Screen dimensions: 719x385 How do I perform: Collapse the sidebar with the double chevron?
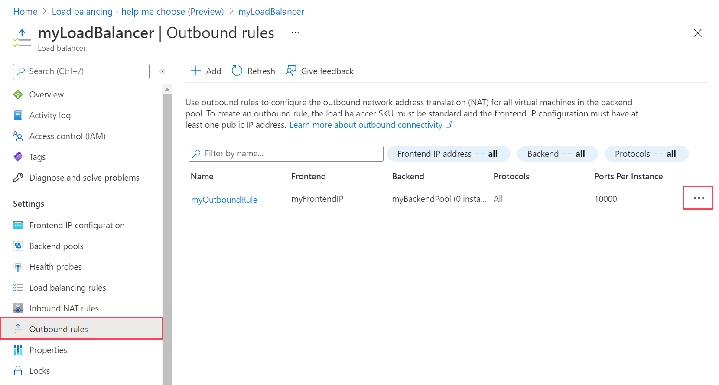[x=162, y=71]
